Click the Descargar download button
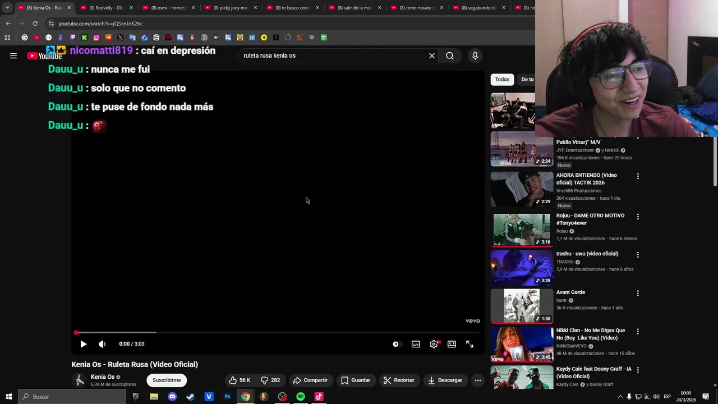The width and height of the screenshot is (718, 404). click(445, 380)
